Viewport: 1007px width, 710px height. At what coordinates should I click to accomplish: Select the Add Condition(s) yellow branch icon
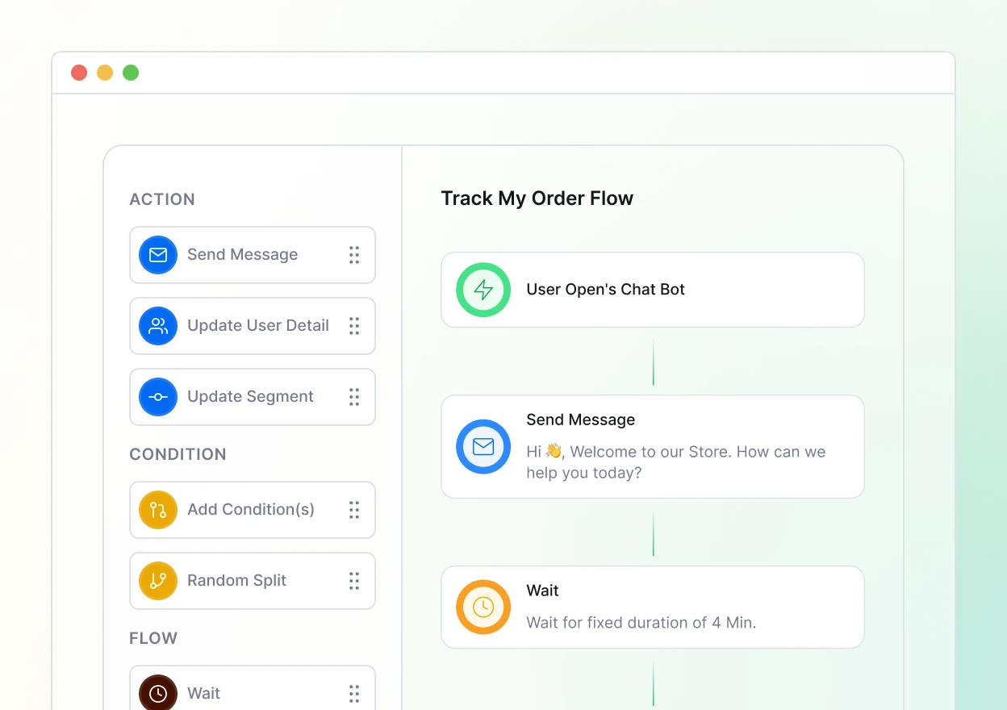[x=158, y=510]
